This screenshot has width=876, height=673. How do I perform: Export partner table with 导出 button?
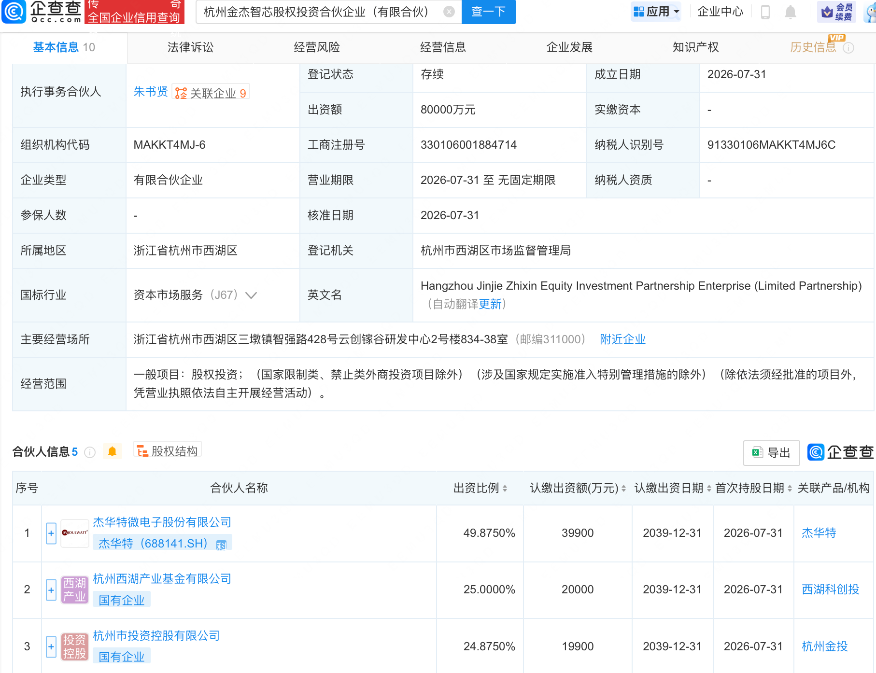coord(771,453)
